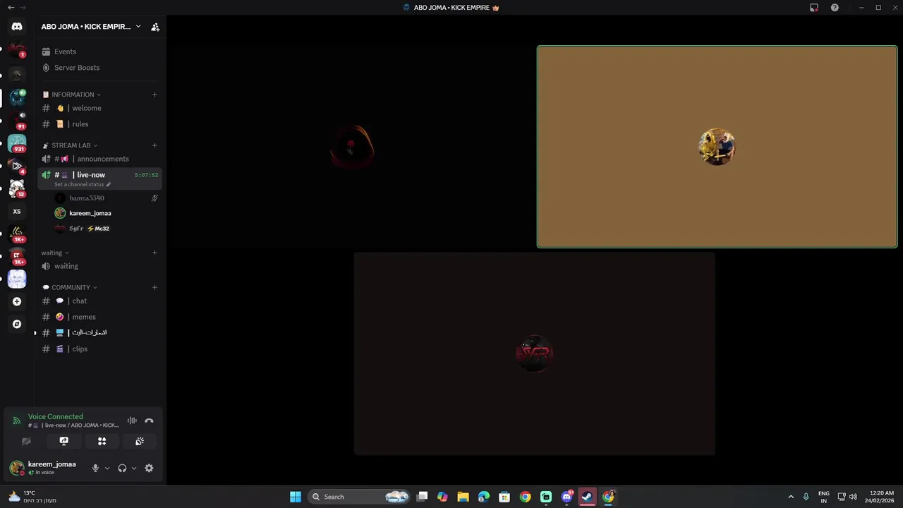Image resolution: width=903 pixels, height=508 pixels.
Task: Collapse the STREAM LAB category
Action: [71, 145]
